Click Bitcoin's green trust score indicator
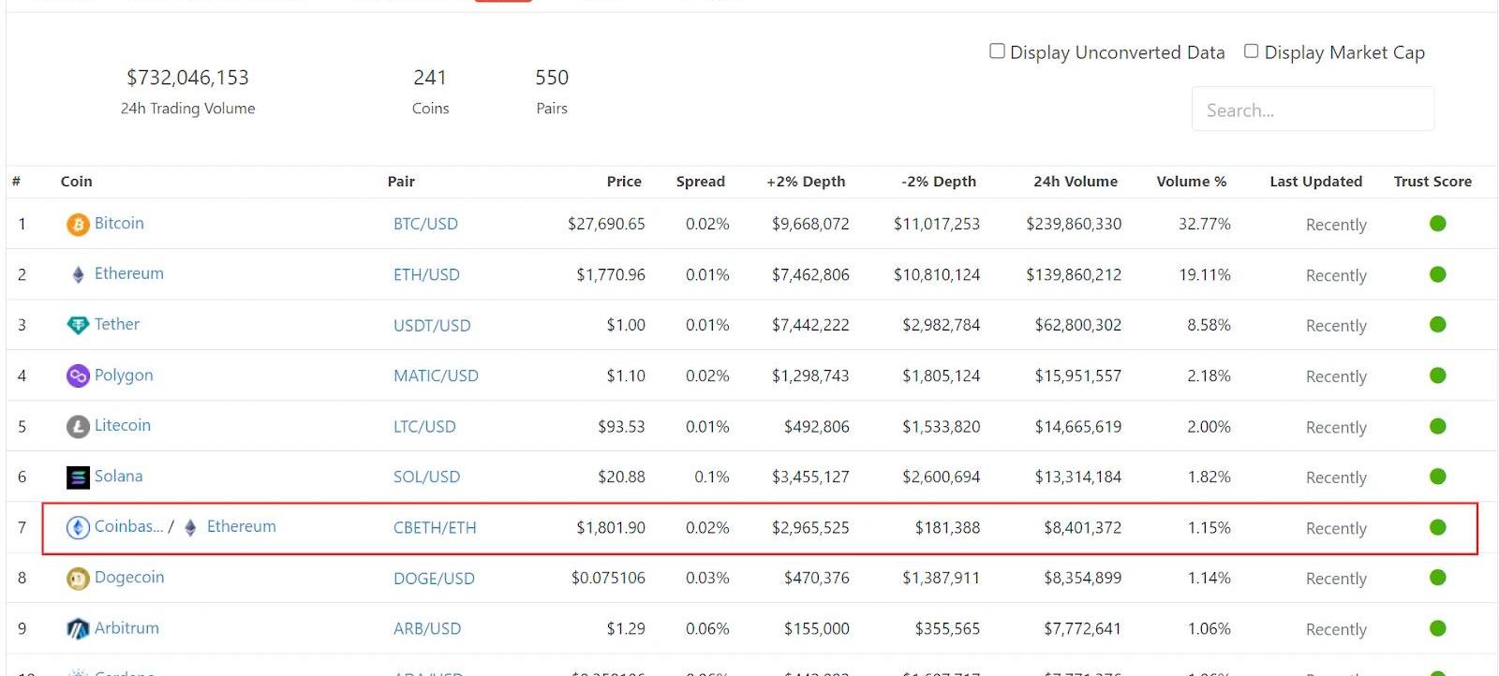Viewport: 1499px width, 676px height. coord(1437,224)
